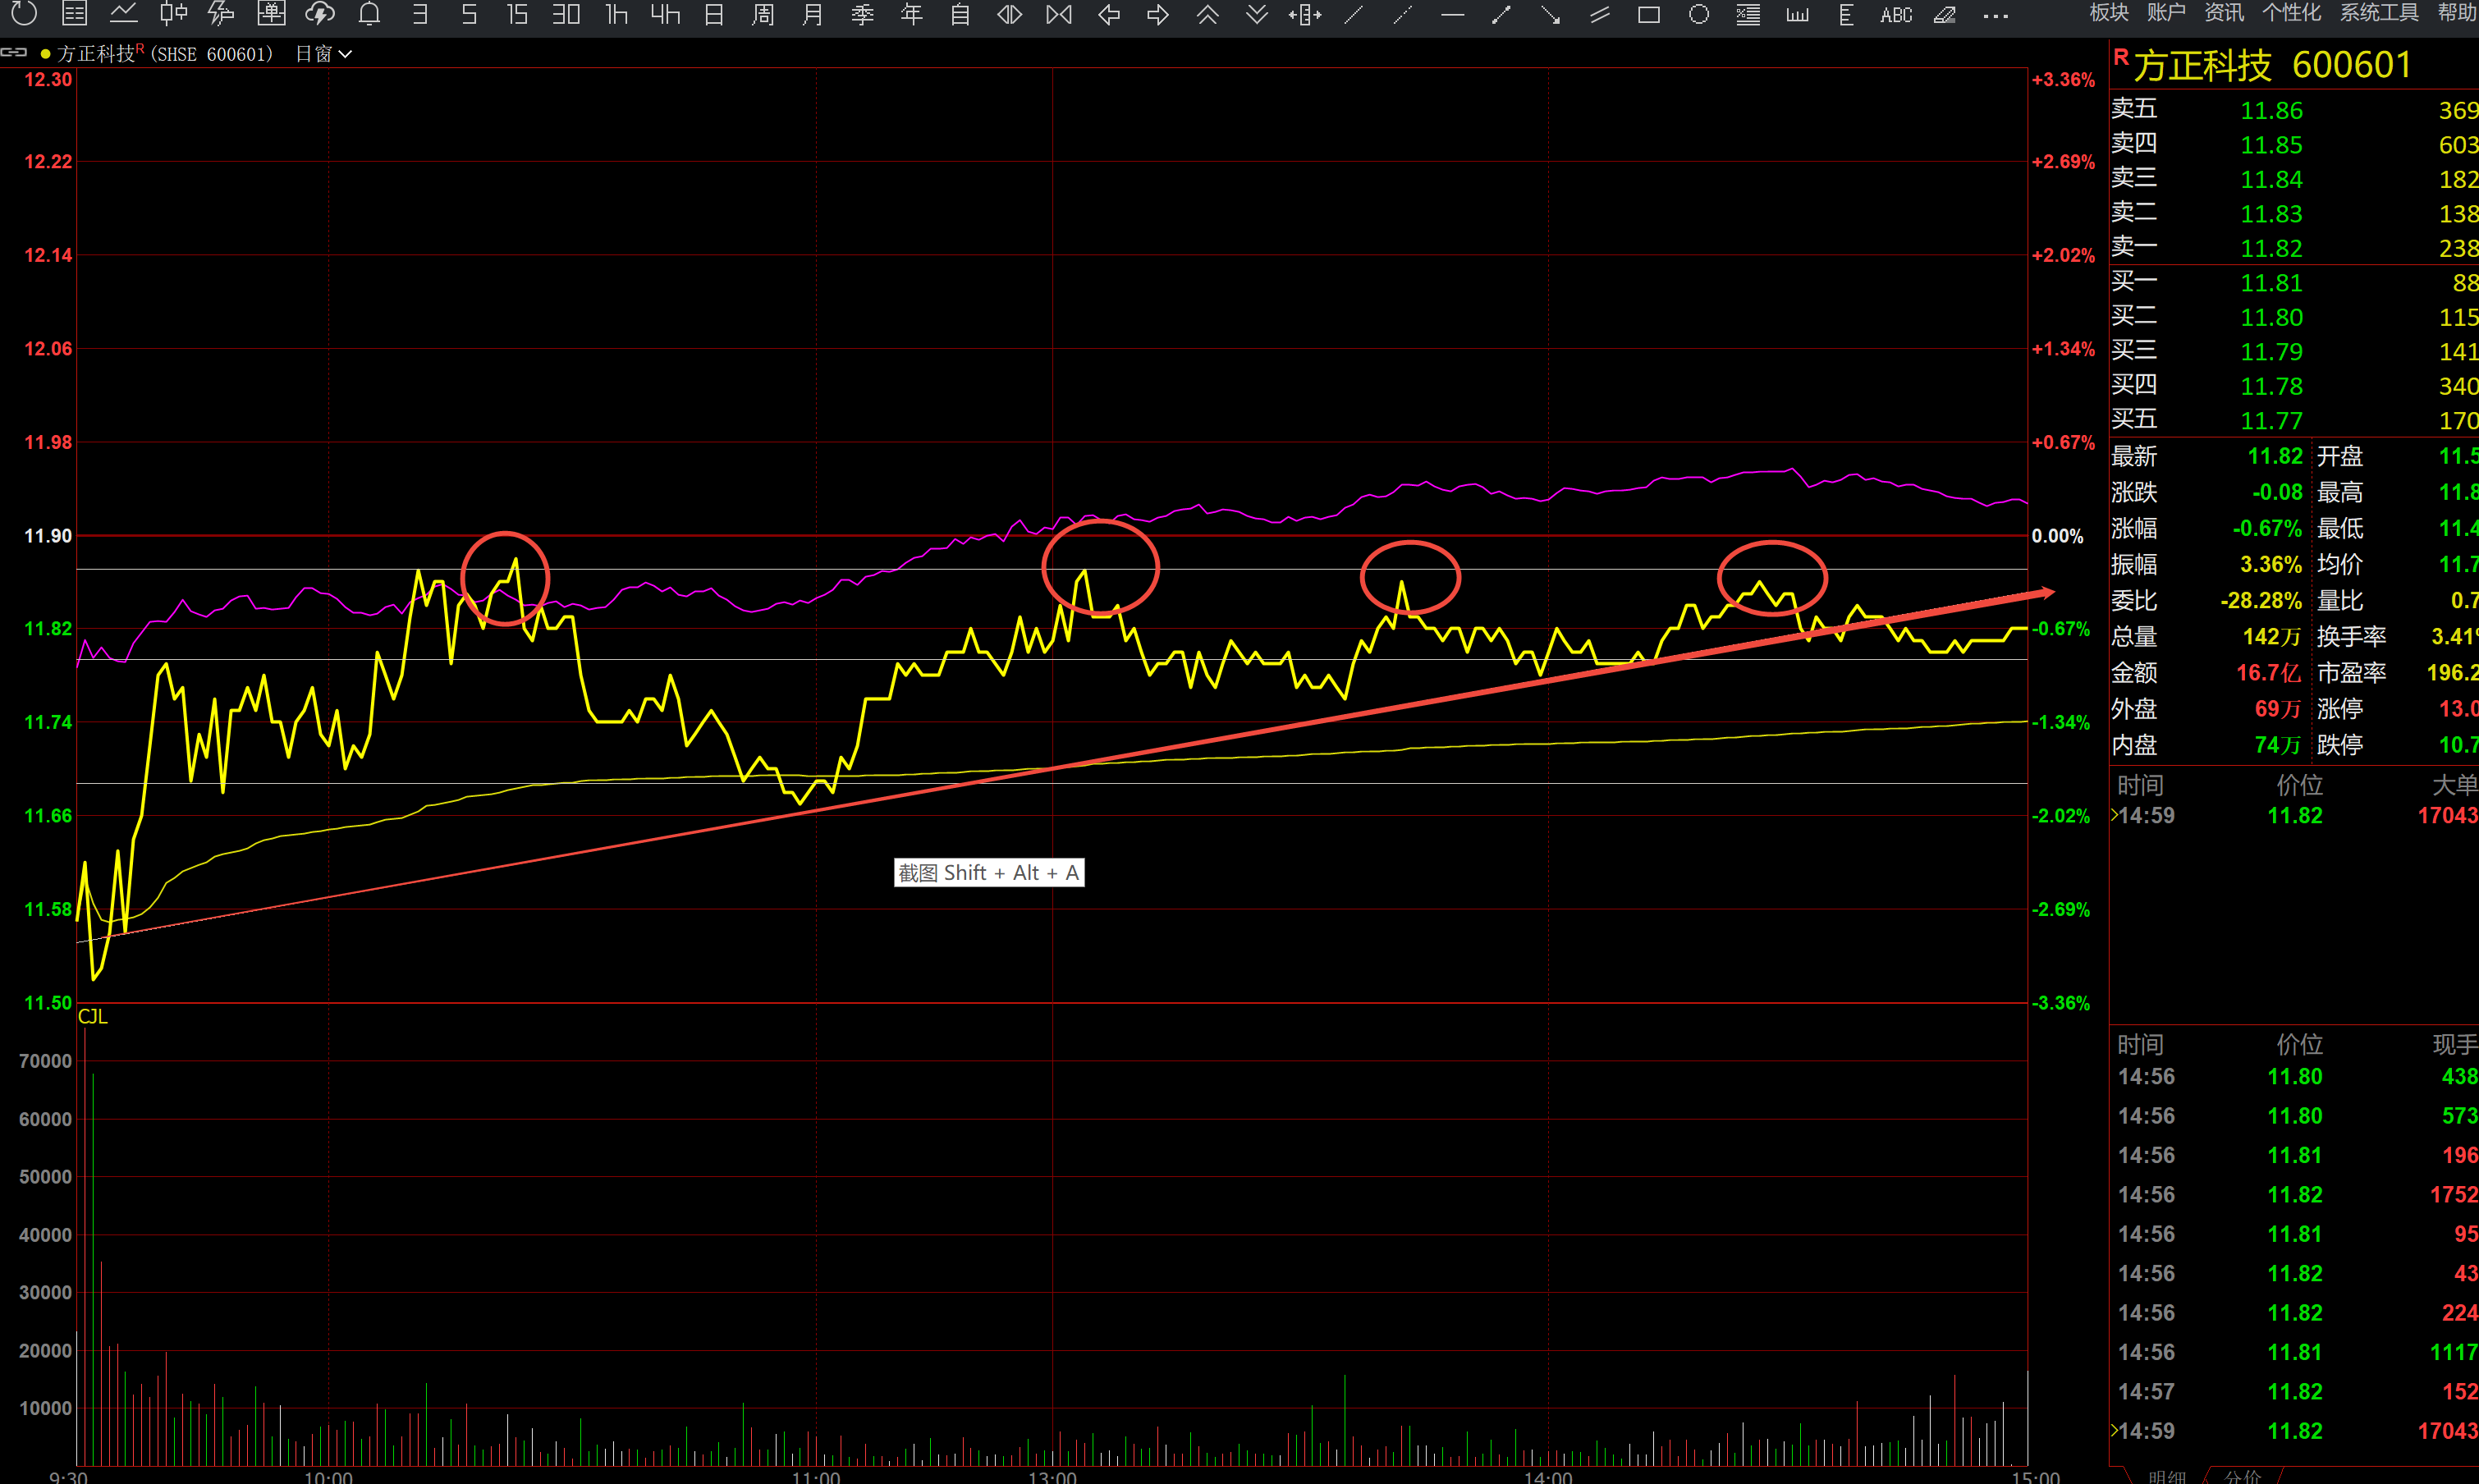
Task: Select the rectangle drawing tool
Action: tap(1649, 15)
